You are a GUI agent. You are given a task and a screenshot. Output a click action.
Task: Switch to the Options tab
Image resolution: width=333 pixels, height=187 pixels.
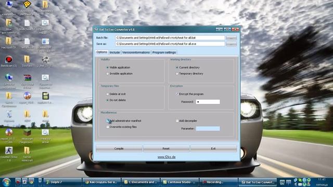pyautogui.click(x=102, y=52)
